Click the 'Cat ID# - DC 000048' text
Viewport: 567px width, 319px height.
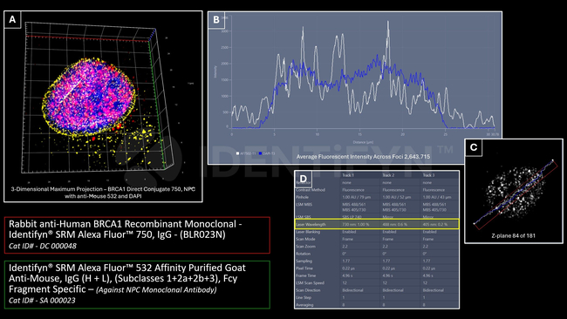43,246
